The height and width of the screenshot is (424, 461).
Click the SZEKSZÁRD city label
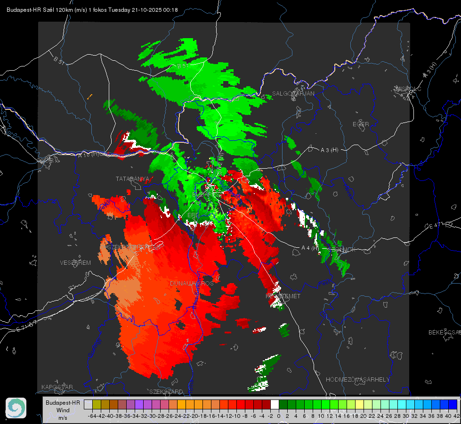166,391
